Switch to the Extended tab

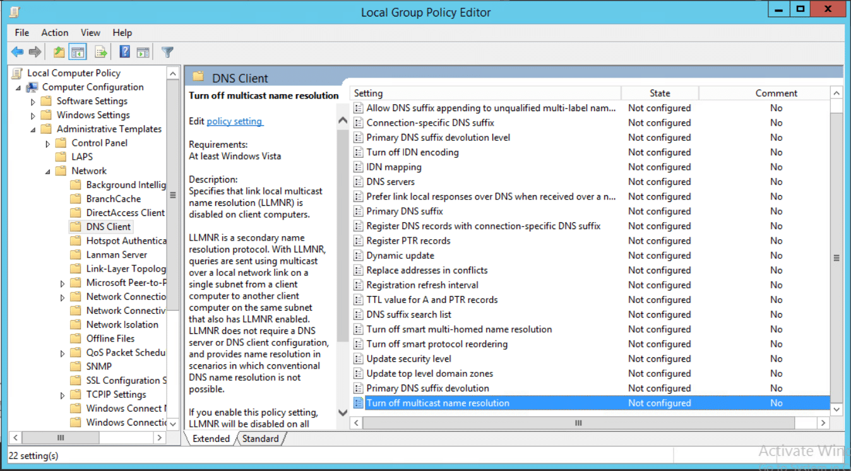[211, 439]
